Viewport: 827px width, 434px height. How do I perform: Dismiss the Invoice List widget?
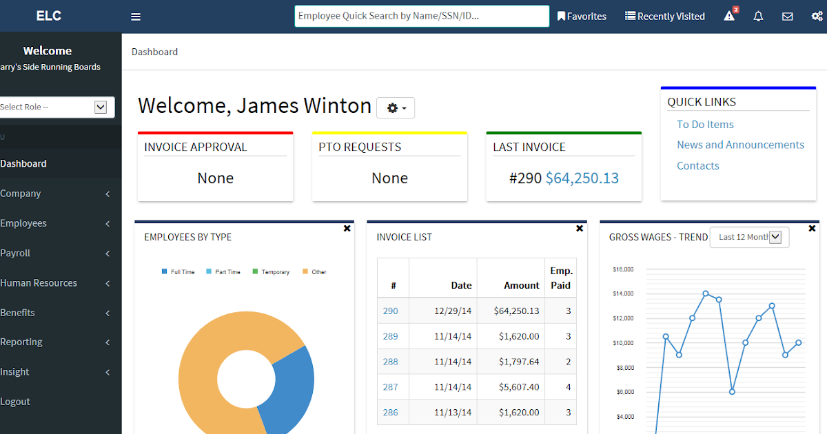pyautogui.click(x=580, y=228)
